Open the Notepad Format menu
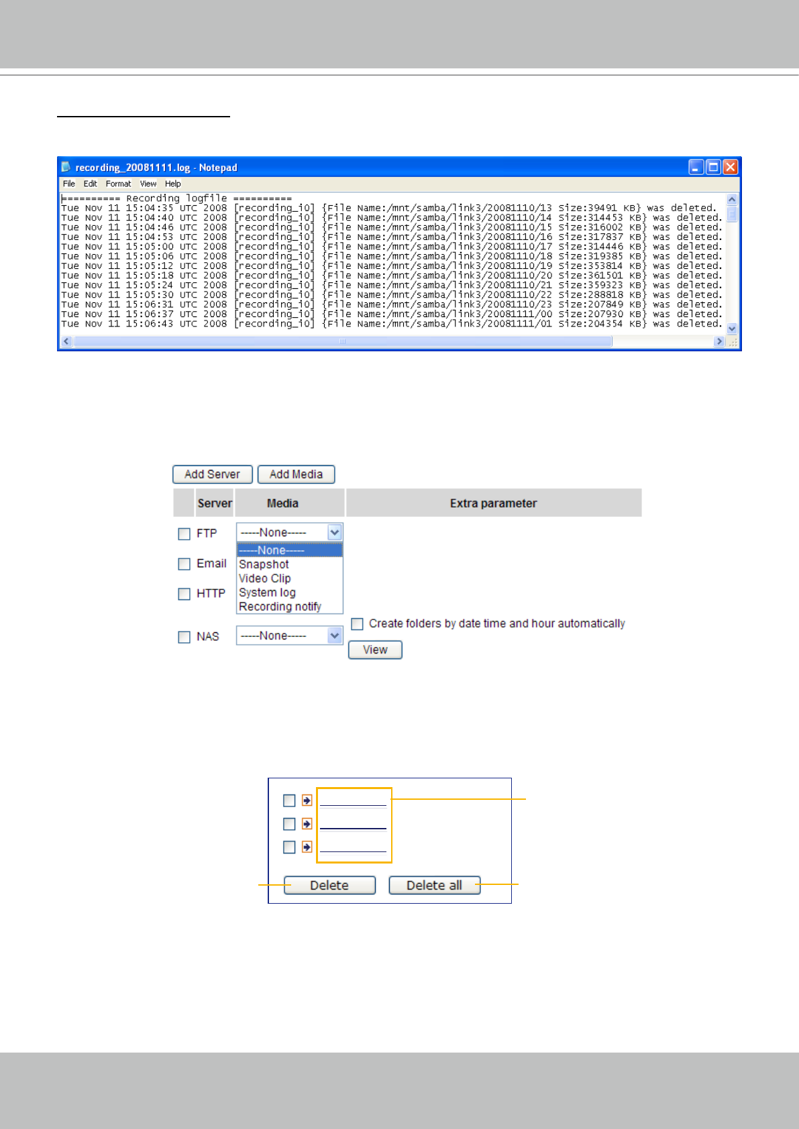 click(x=119, y=184)
